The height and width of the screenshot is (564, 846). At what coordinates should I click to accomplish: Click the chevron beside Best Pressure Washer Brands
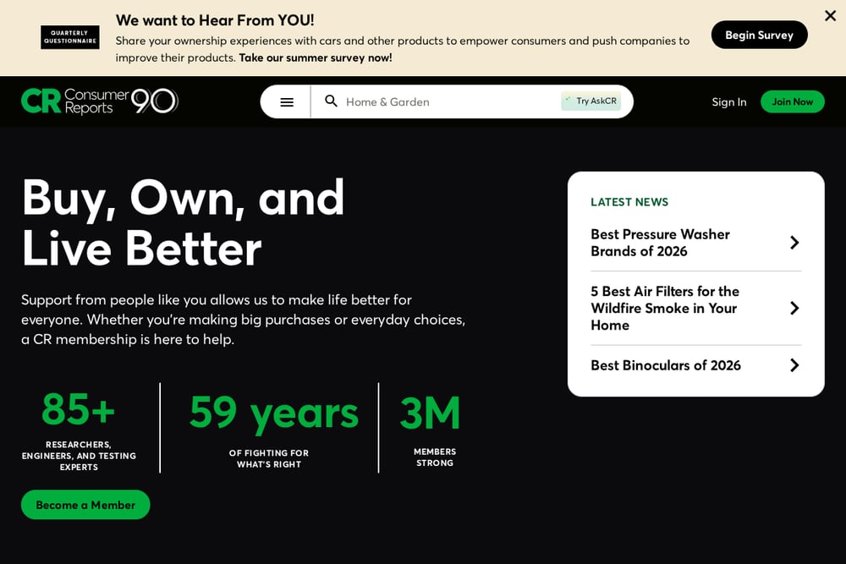pos(794,243)
